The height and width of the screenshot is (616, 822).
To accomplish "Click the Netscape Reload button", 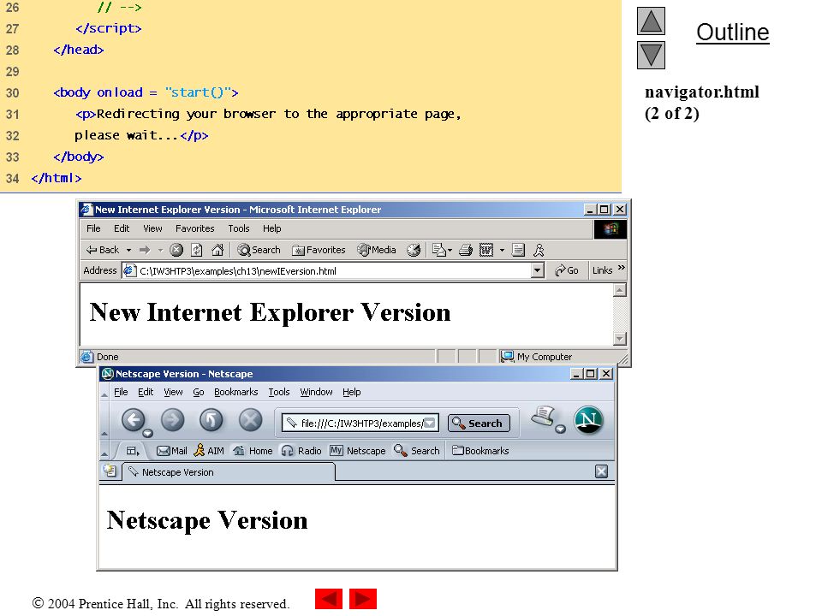I will click(x=211, y=419).
